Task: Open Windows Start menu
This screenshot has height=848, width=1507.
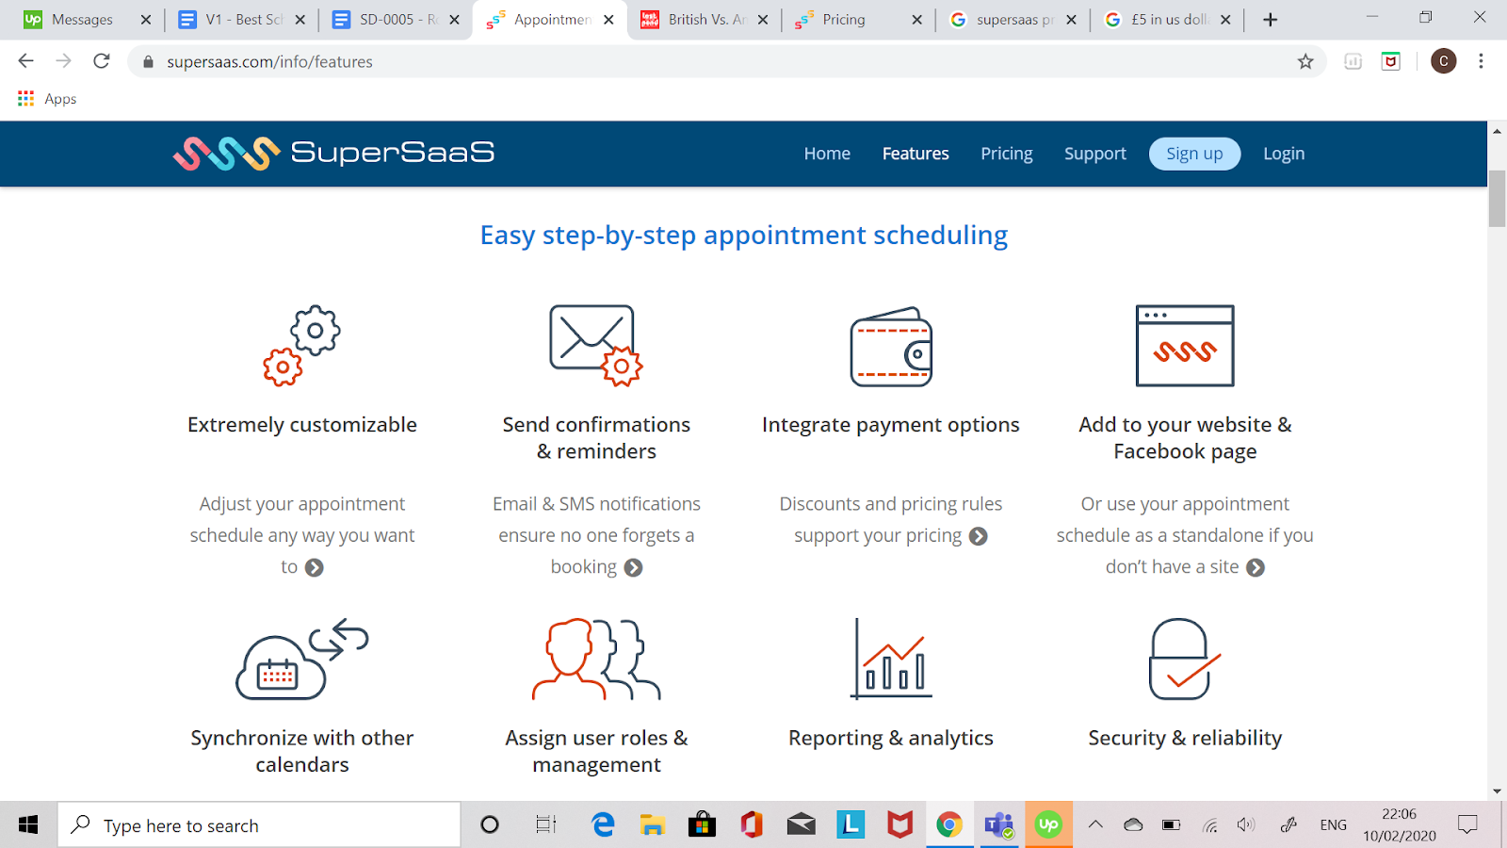Action: point(28,825)
